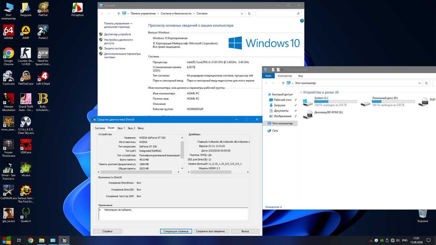The height and width of the screenshot is (245, 436).
Task: Click Сохранить все сведения button
Action: point(211,231)
